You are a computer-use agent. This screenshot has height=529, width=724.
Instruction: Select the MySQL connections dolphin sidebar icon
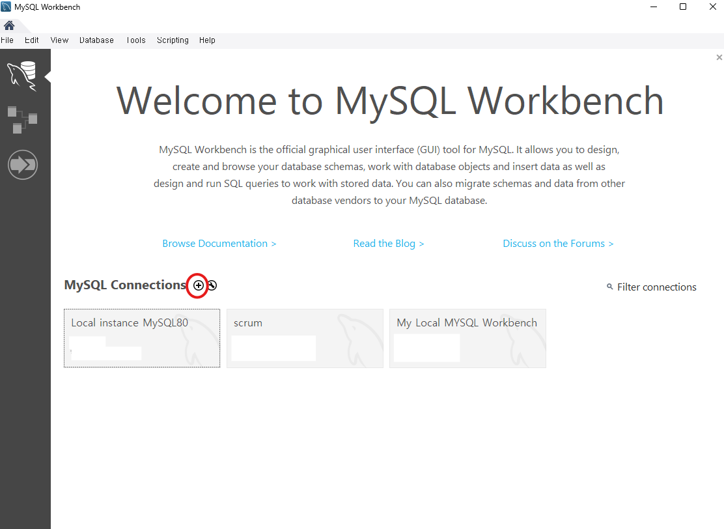(22, 76)
